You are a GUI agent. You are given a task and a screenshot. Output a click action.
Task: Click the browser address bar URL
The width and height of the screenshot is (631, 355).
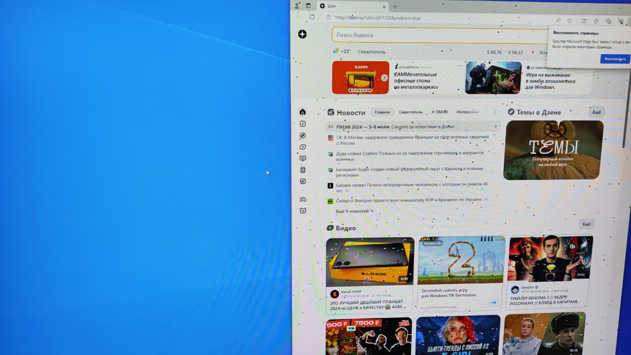click(377, 18)
